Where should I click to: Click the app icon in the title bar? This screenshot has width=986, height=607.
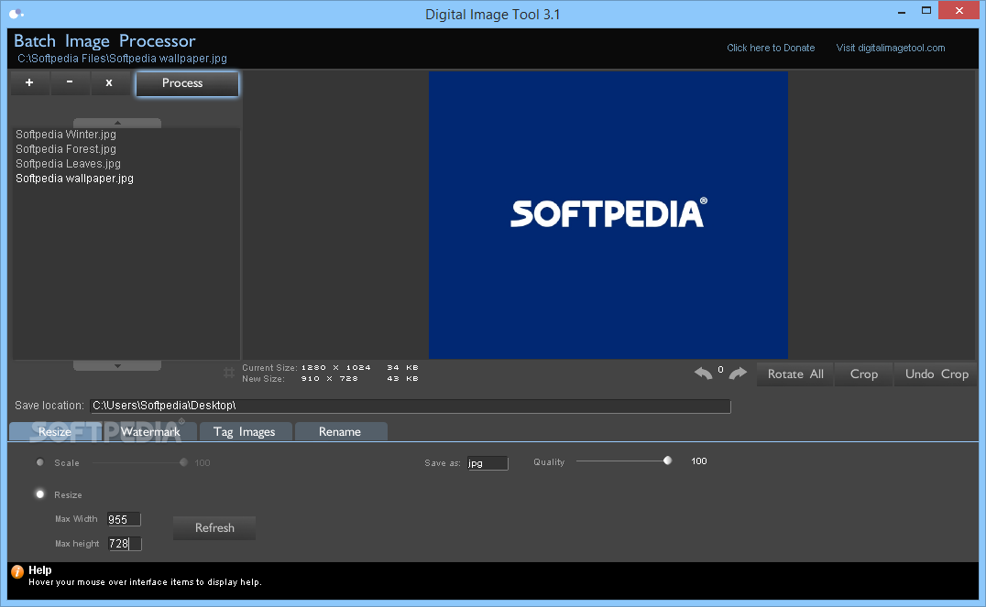pos(16,13)
